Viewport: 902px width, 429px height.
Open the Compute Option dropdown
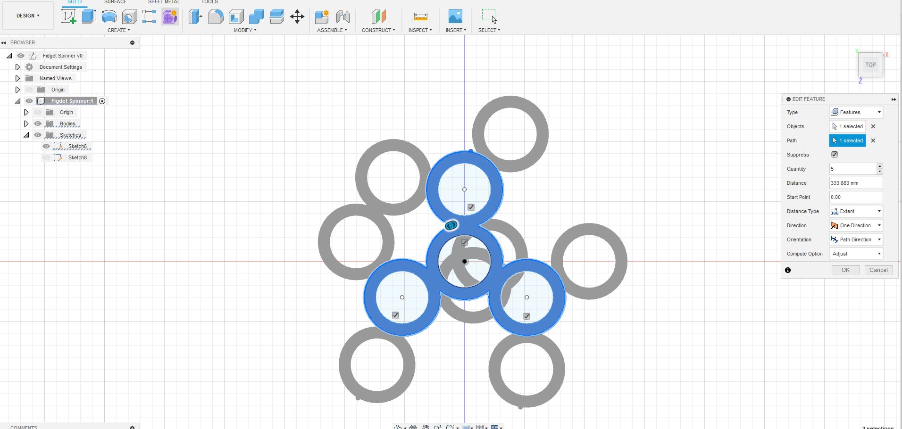[x=856, y=254]
